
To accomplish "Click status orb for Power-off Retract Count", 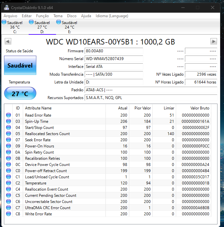I will point(8,171).
